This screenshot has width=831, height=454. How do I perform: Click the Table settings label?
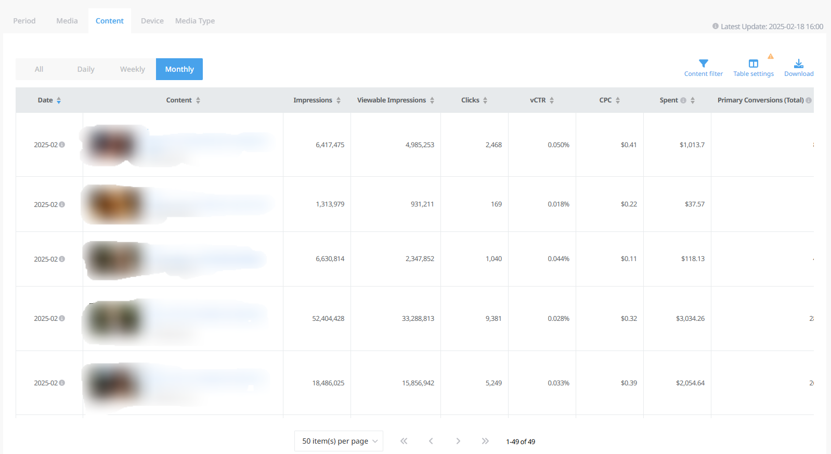coord(754,74)
